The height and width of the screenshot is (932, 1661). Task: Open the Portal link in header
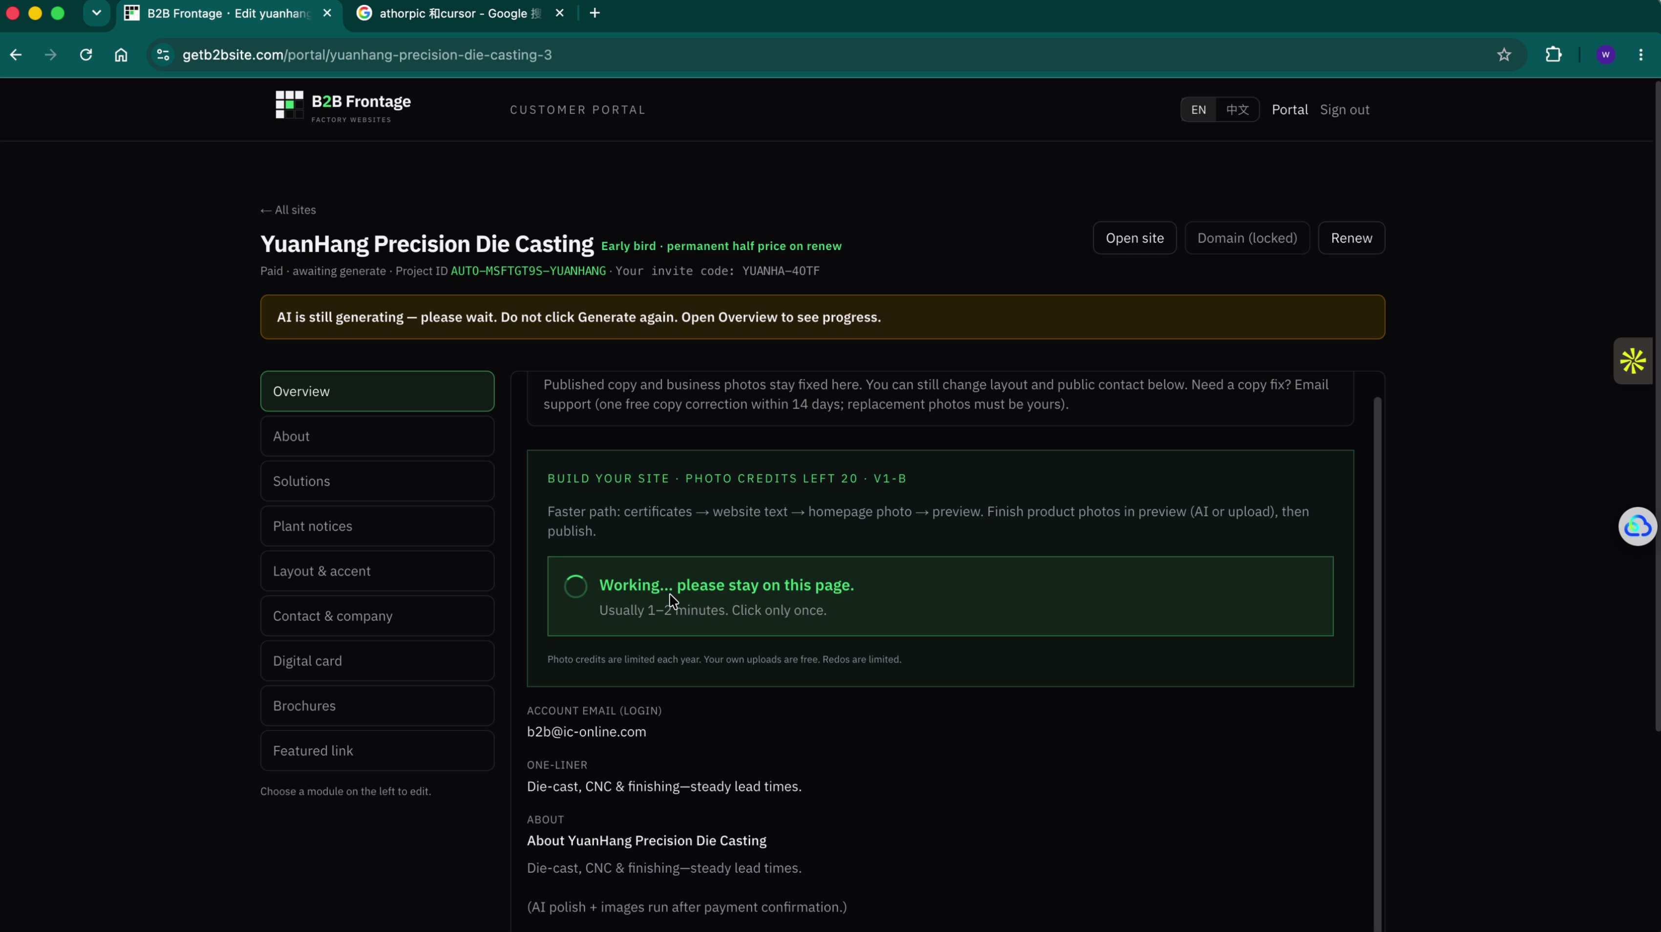1290,109
